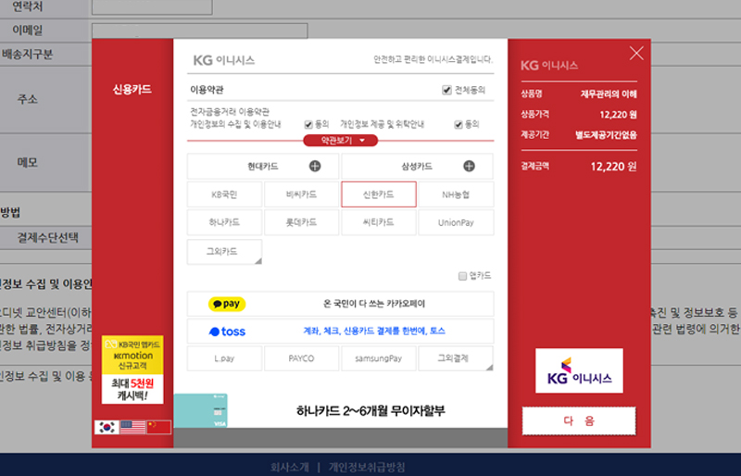Choose 하나카드 card
741x476 pixels.
pos(224,222)
